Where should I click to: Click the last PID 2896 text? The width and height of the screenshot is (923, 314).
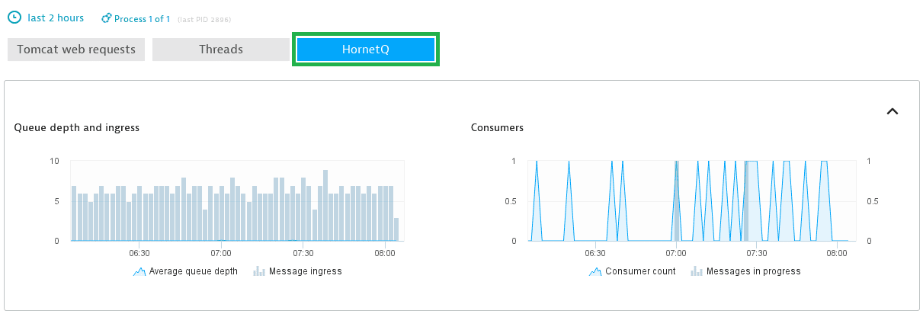click(x=204, y=19)
